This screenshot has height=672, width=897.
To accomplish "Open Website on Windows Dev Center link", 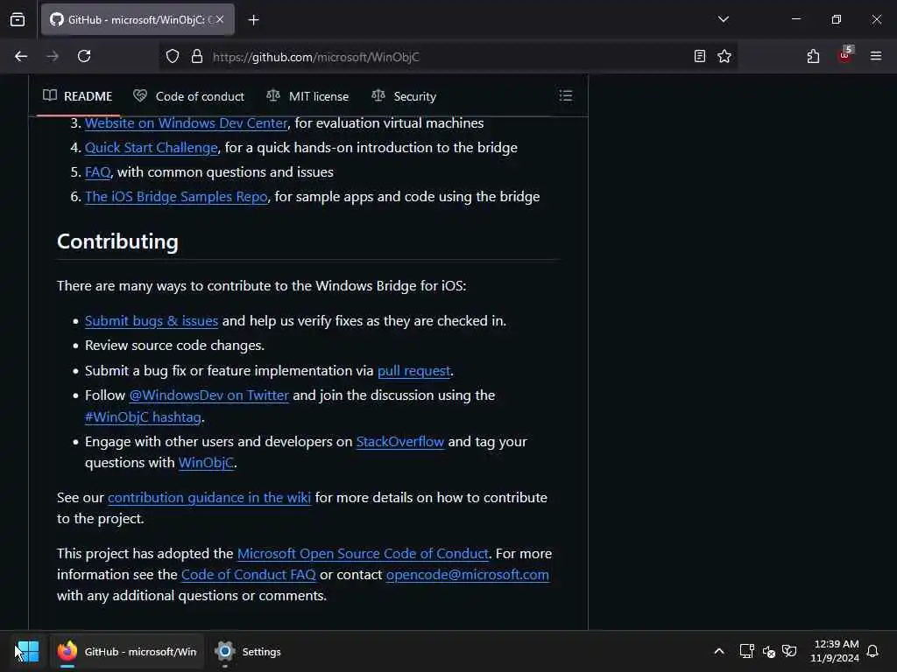I will 186,122.
